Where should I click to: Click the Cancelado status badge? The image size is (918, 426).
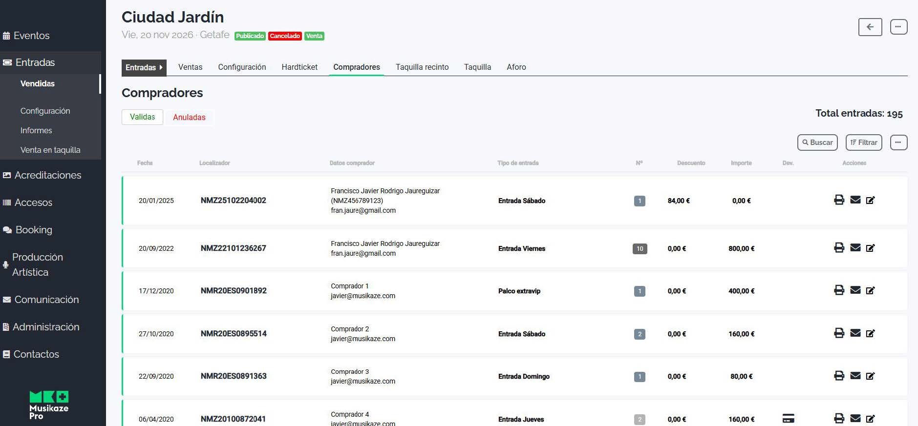click(x=285, y=36)
